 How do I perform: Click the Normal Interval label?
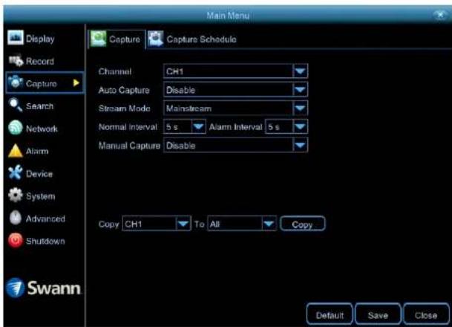[x=128, y=127]
